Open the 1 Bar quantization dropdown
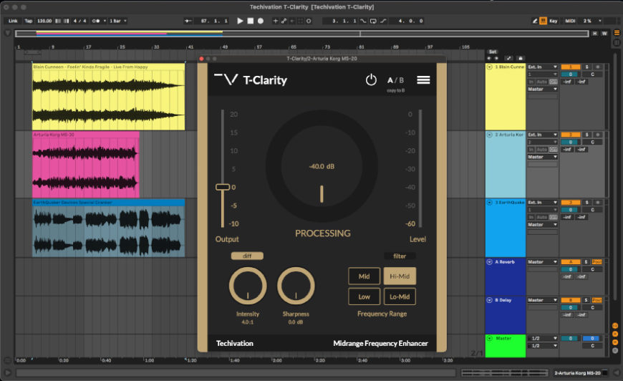 point(118,21)
